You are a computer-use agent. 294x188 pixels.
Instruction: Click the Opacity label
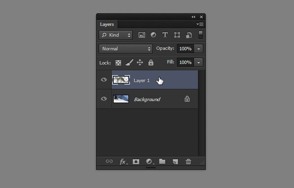point(165,48)
